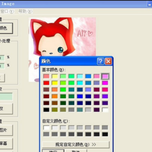Screen dimensions: 152x152
Task: Select the bright magenta swatch in second row
Action: coord(105,83)
